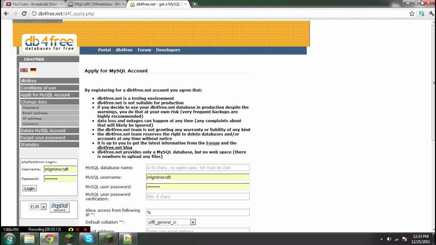
Task: Click the MySQL database name field
Action: tap(198, 167)
